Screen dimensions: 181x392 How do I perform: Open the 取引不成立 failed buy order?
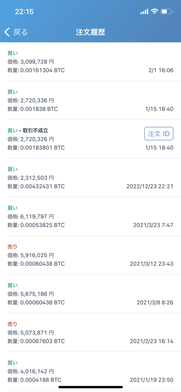click(x=90, y=139)
